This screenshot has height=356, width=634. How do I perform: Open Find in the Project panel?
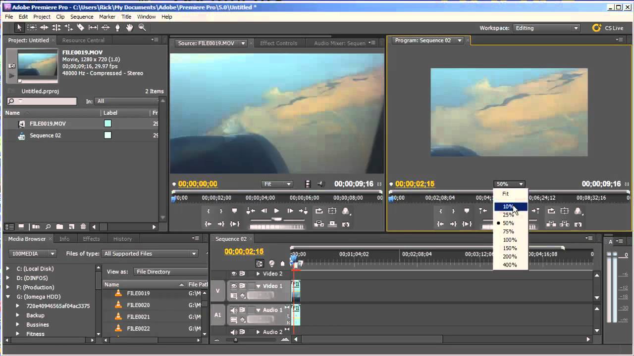48,227
